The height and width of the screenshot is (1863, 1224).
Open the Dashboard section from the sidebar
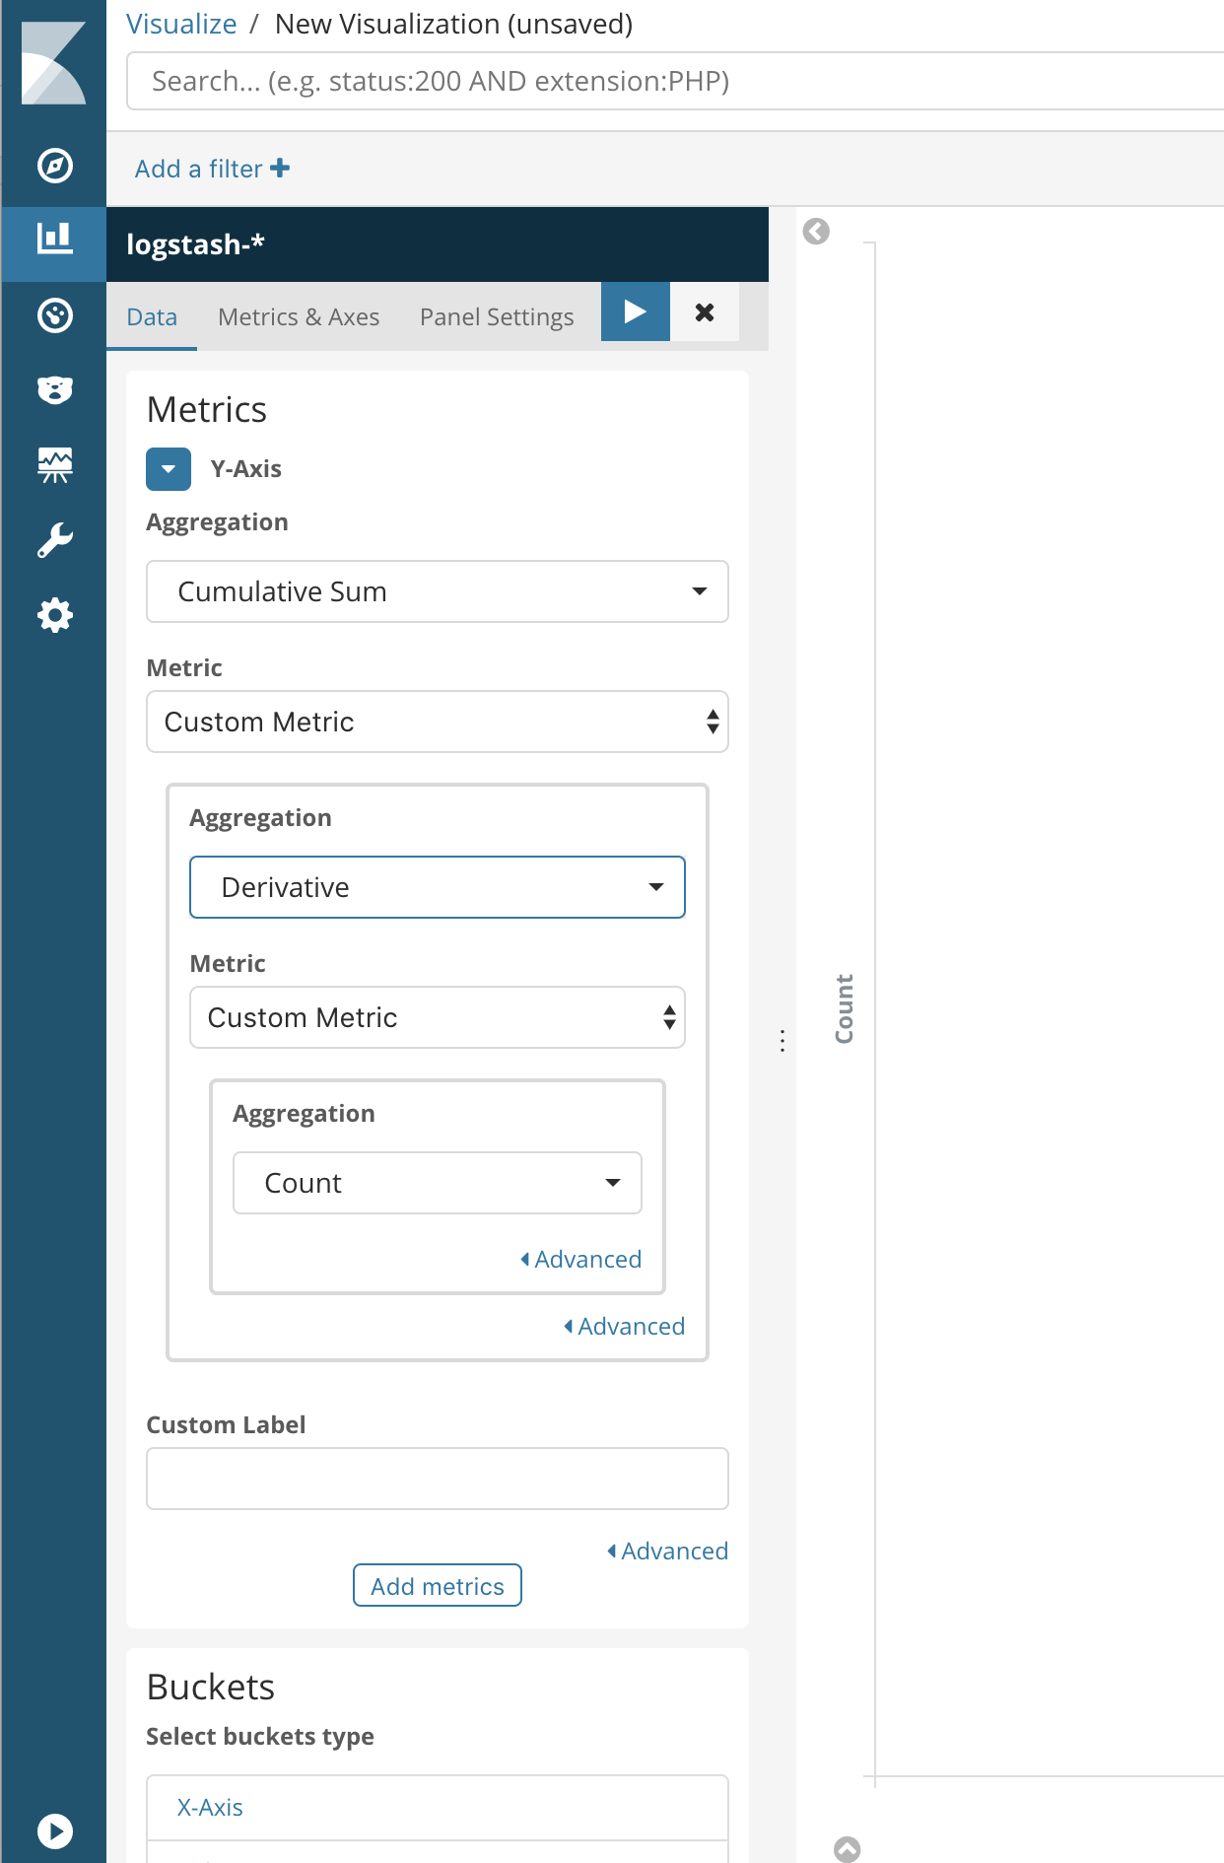coord(54,315)
